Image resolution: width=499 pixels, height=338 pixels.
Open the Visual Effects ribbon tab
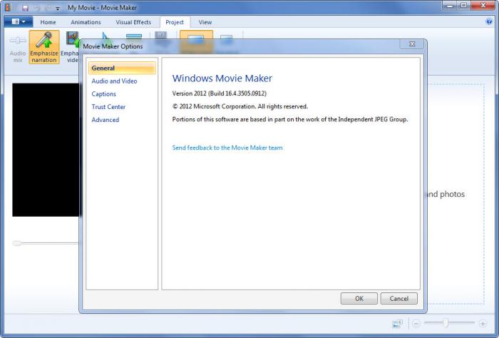(x=133, y=22)
